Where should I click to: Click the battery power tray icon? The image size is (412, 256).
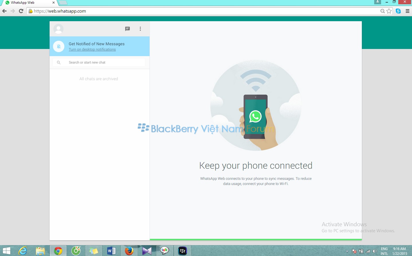[x=361, y=251]
